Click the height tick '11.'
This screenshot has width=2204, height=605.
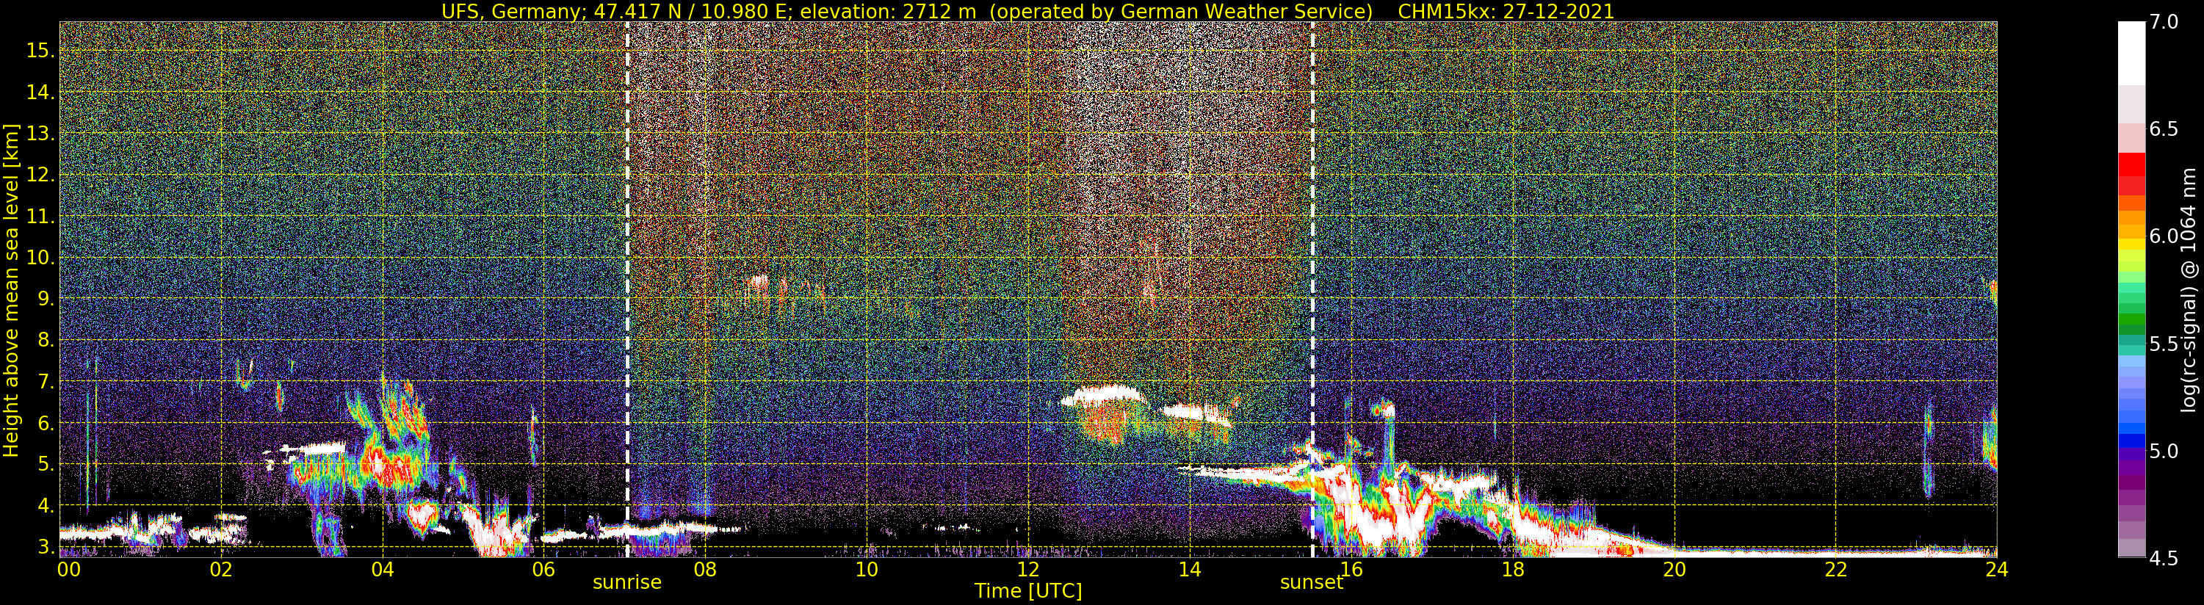[40, 217]
